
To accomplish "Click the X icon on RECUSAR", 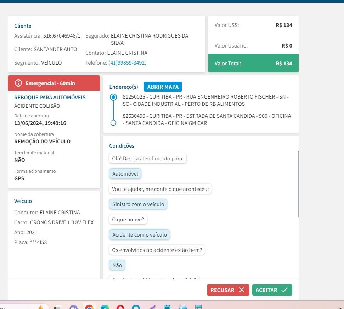I will (x=242, y=290).
